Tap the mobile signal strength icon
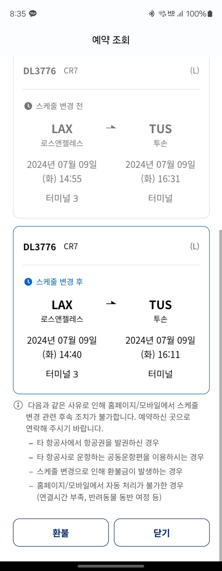The height and width of the screenshot is (571, 222). tap(180, 14)
